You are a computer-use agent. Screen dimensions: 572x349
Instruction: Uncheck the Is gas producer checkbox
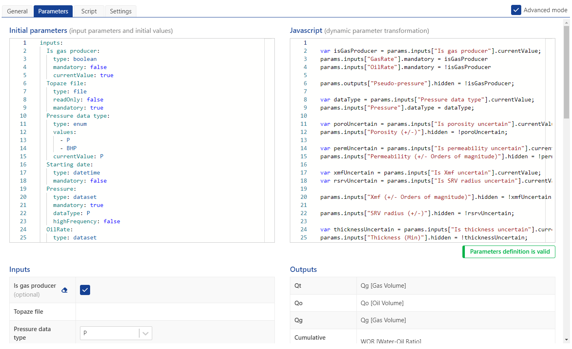(x=85, y=290)
